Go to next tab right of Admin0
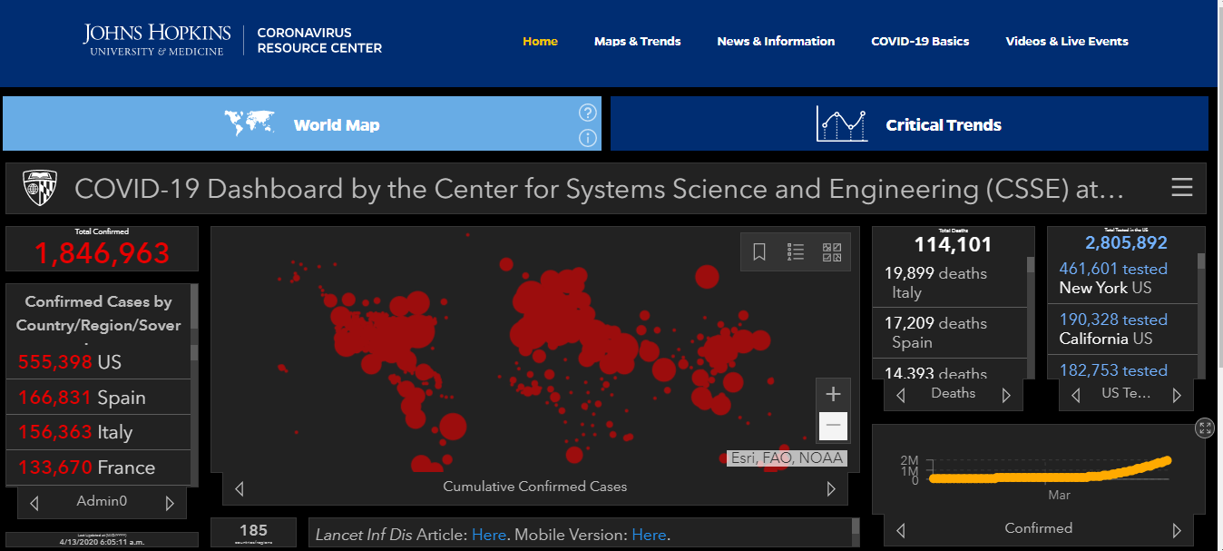The width and height of the screenshot is (1223, 551). tap(170, 502)
